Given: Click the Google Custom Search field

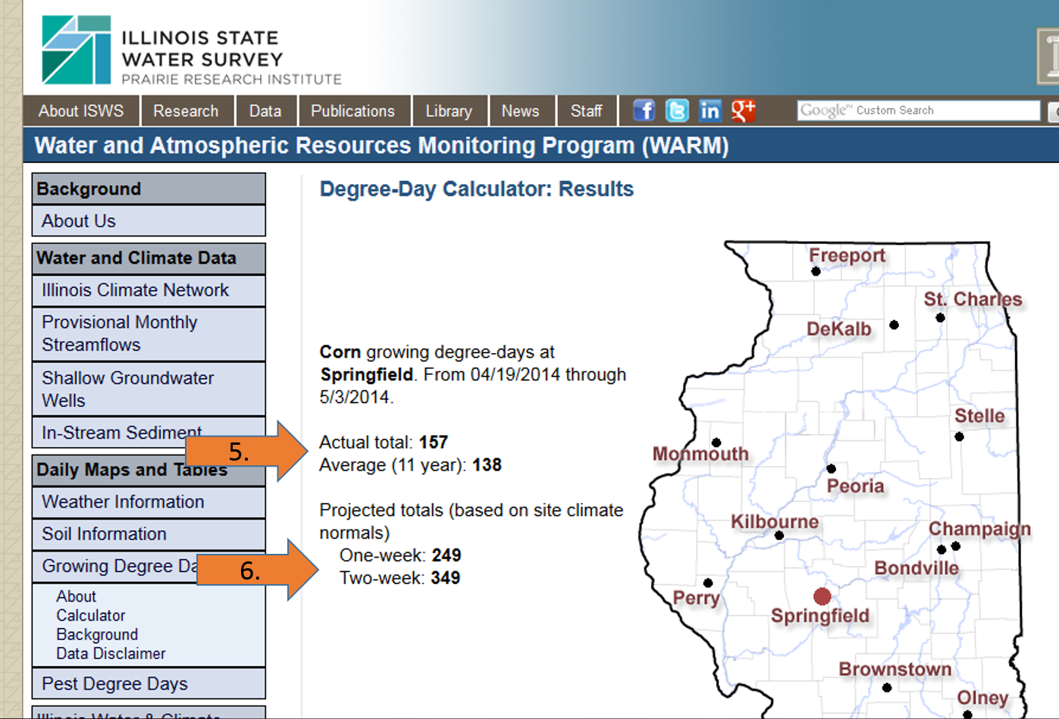Looking at the screenshot, I should pos(918,111).
